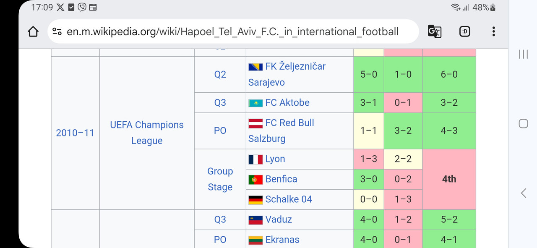Open site info icon in address bar
Screen dimensions: 537x248
tap(57, 31)
